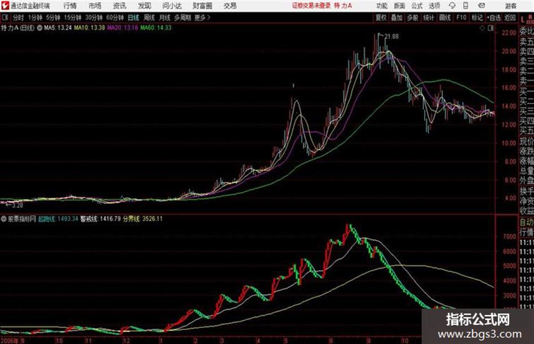Open the F10 company info button

461,18
